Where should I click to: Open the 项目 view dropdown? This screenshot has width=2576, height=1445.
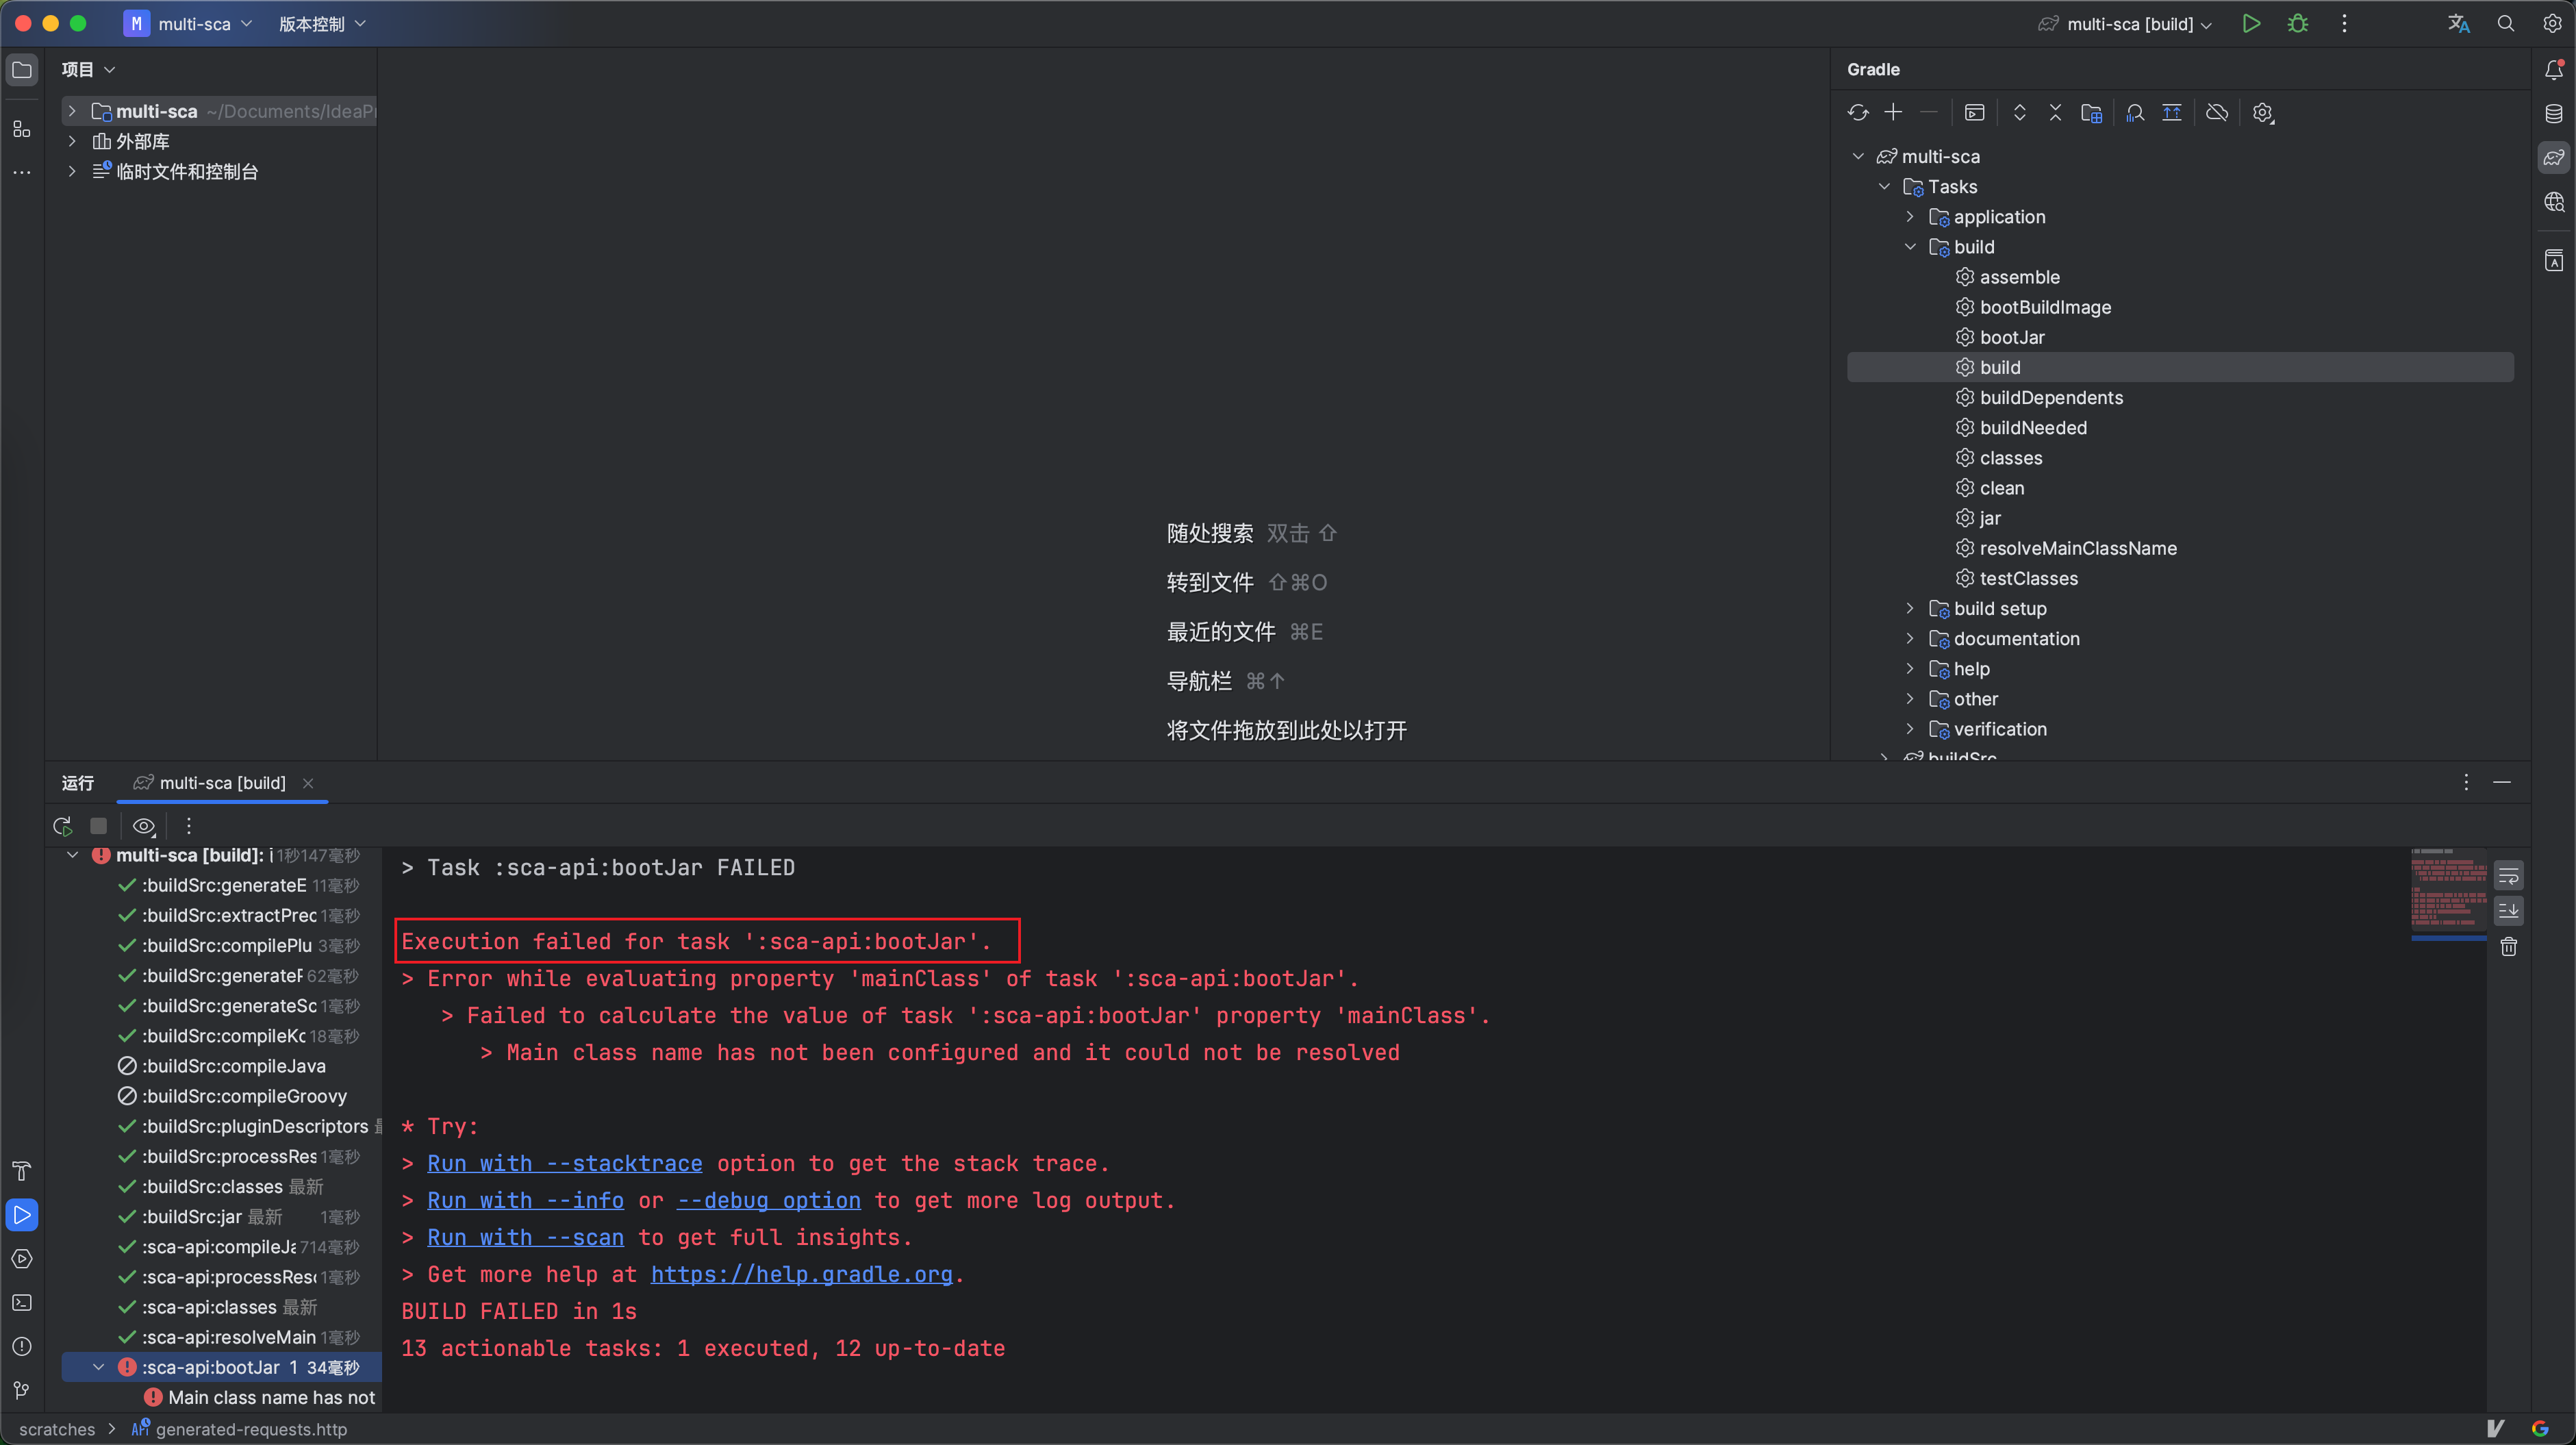[x=88, y=69]
